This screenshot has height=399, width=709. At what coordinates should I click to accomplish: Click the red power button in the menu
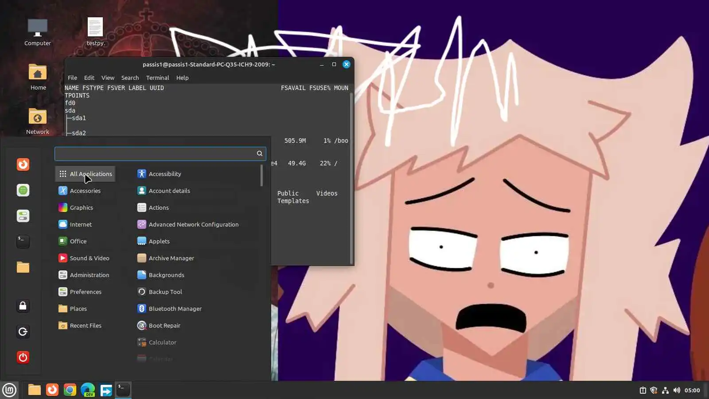(x=23, y=357)
